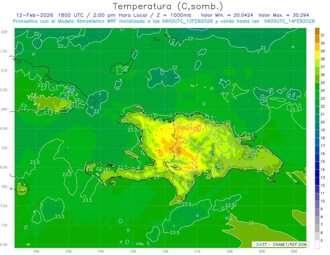Click the lime legend swatch between 26 and 27
Screen dimensions: 330x255
(x=317, y=71)
